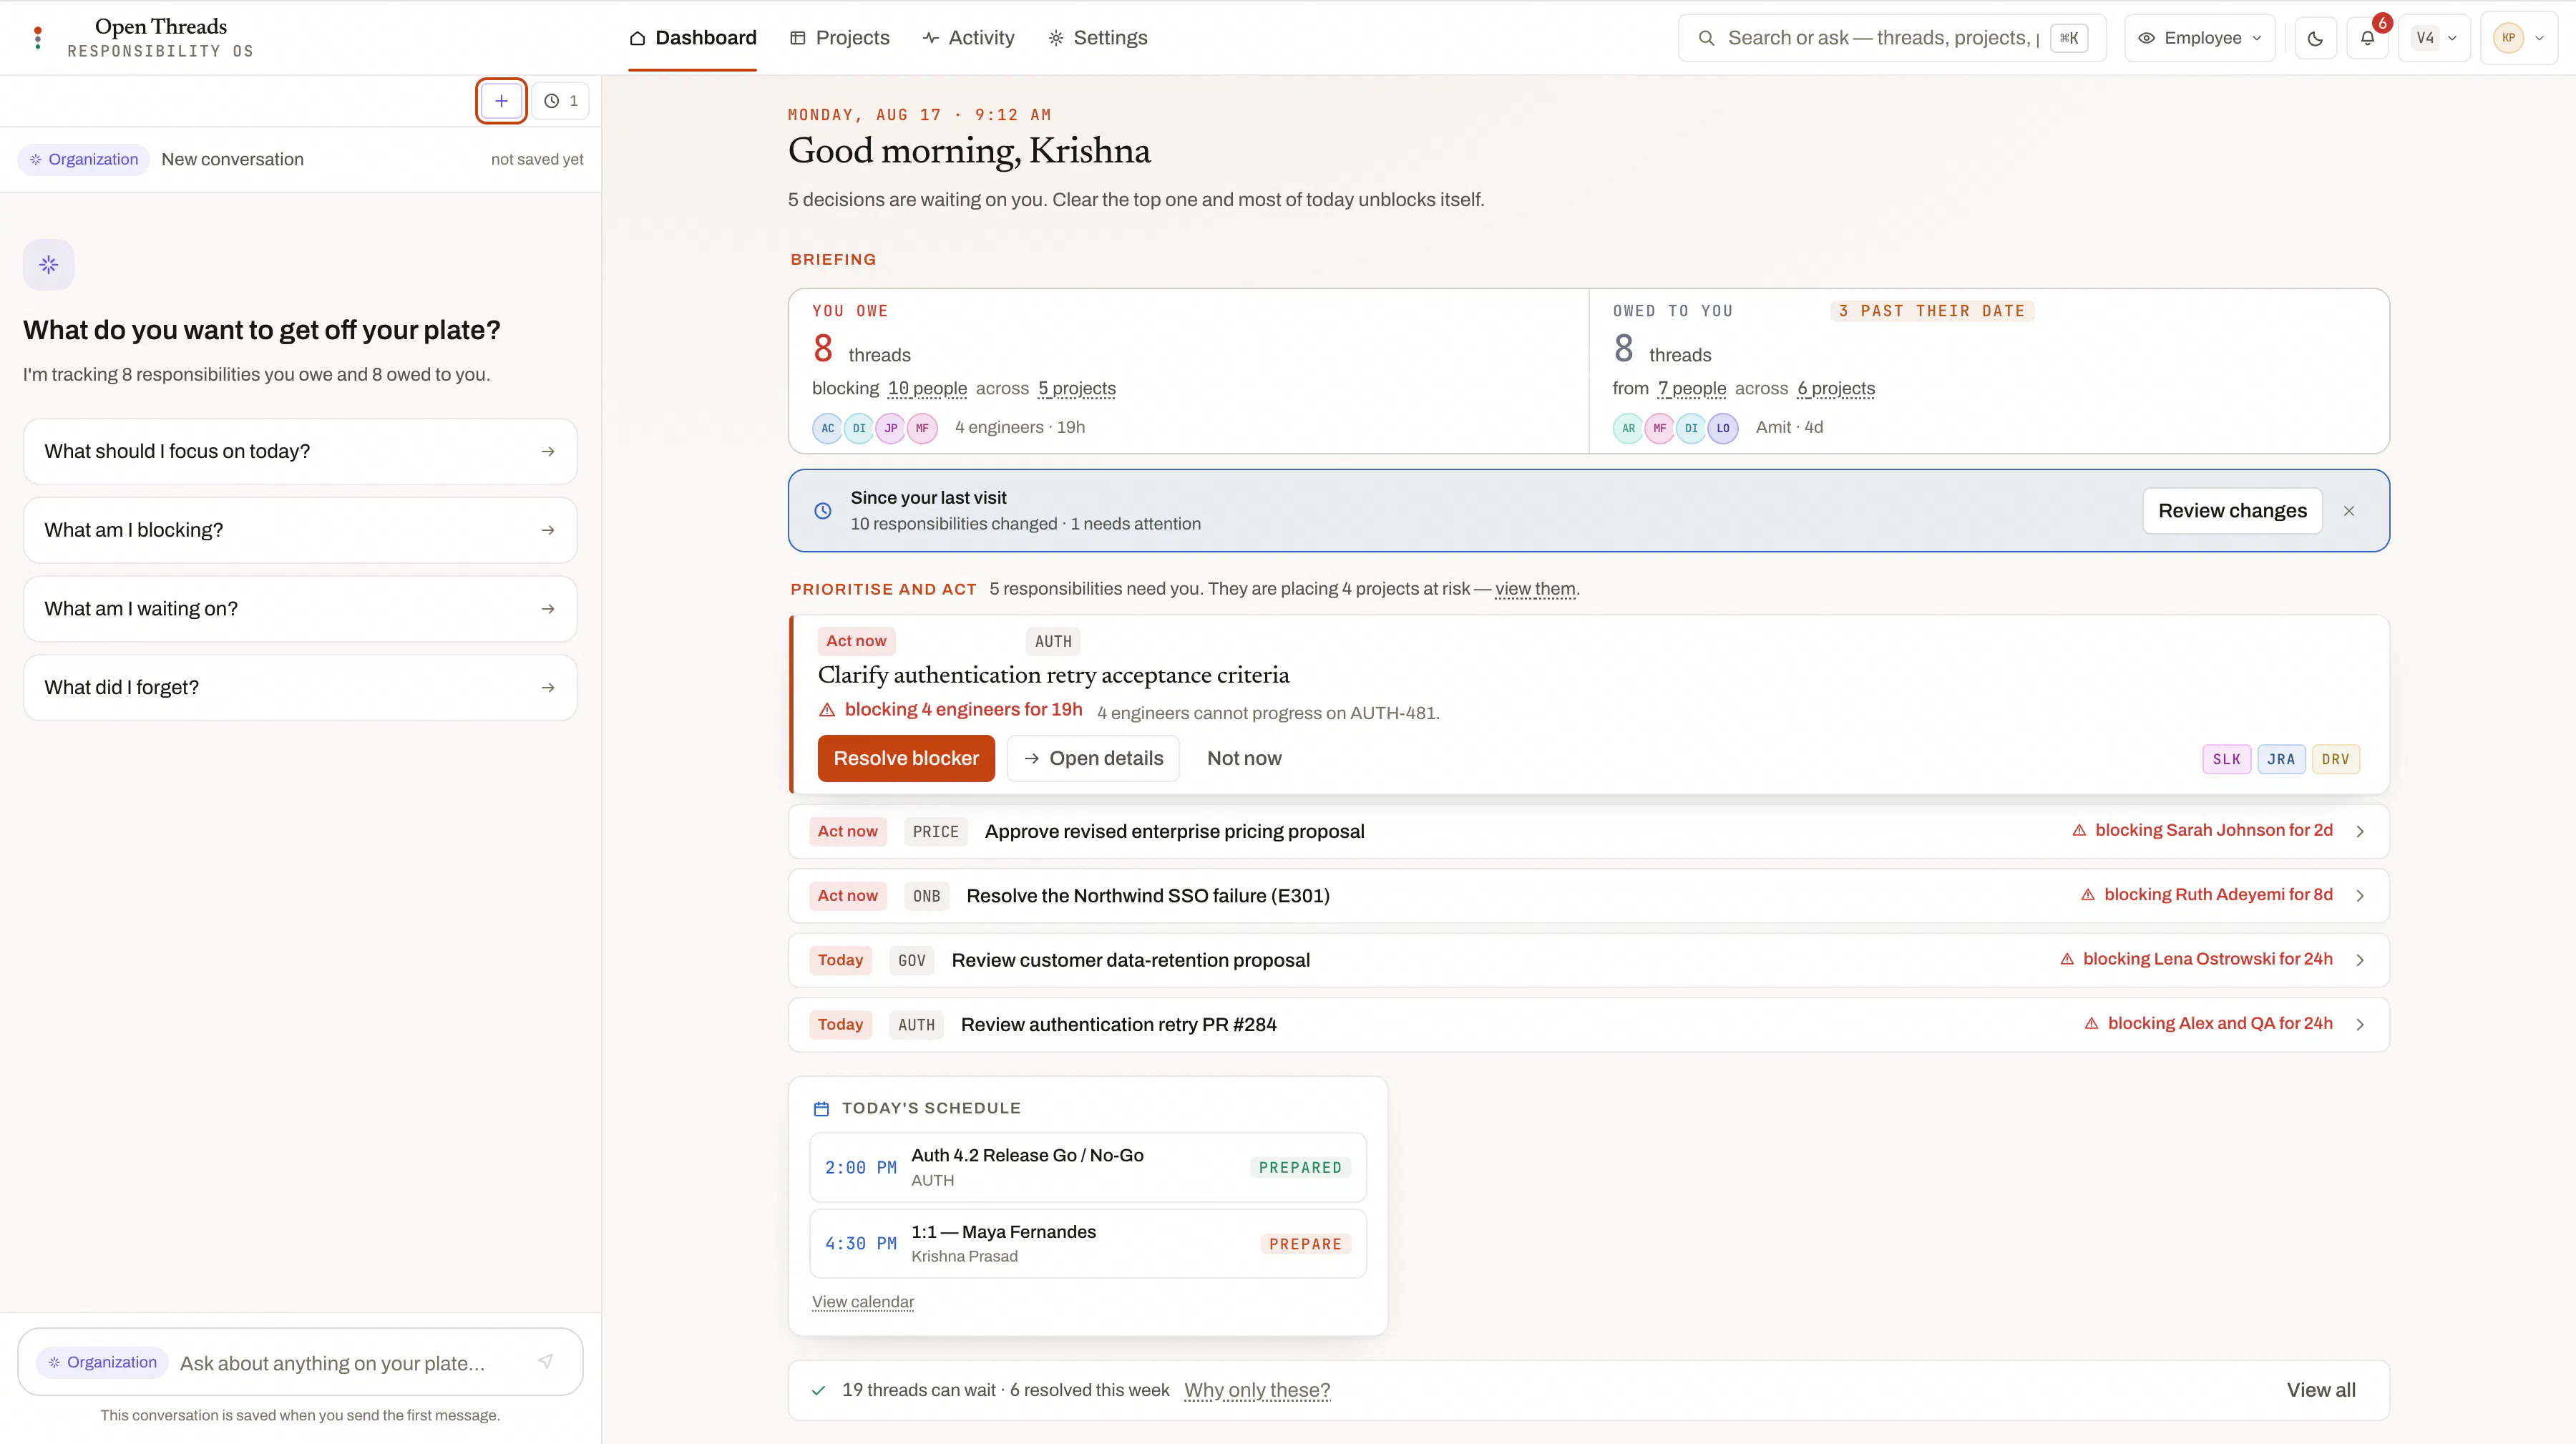Click 10 people link under You Owe
Screen dimensions: 2576x1444
[x=927, y=389]
